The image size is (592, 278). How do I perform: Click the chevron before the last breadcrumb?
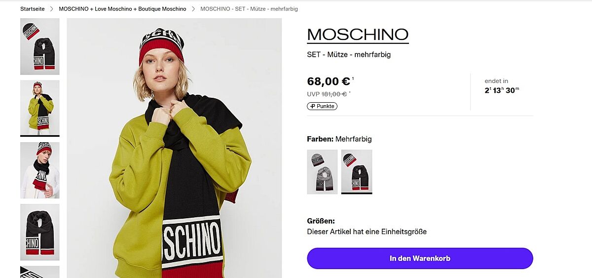click(x=193, y=9)
